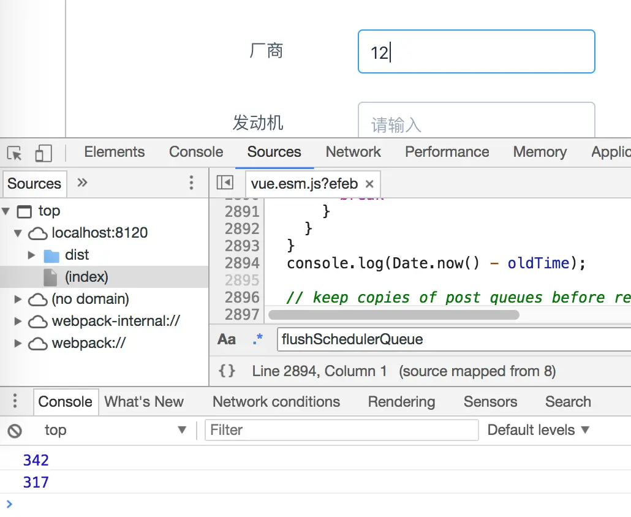
Task: Switch to the Network tab
Action: [353, 152]
